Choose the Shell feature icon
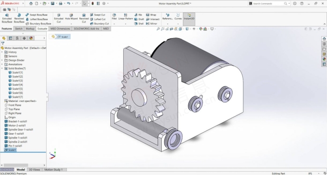The height and width of the screenshot is (175, 327). 139,24
